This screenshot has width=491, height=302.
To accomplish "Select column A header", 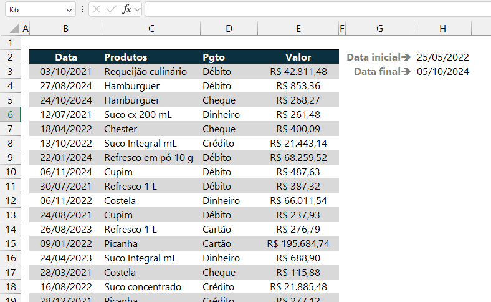I will click(26, 29).
